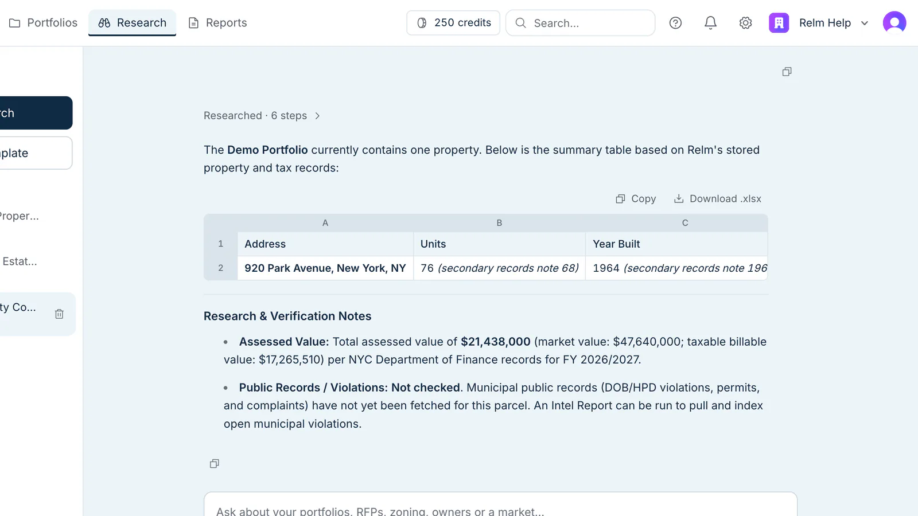Click the Units header cell

coord(499,244)
